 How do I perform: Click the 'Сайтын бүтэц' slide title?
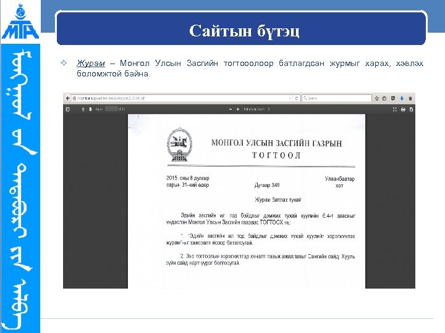244,31
